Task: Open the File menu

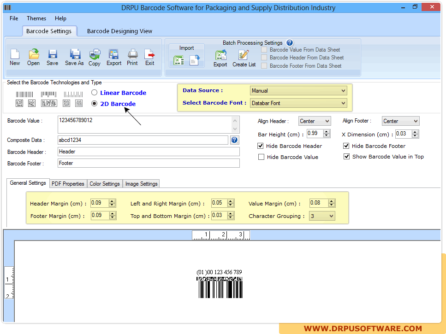Action: tap(14, 18)
